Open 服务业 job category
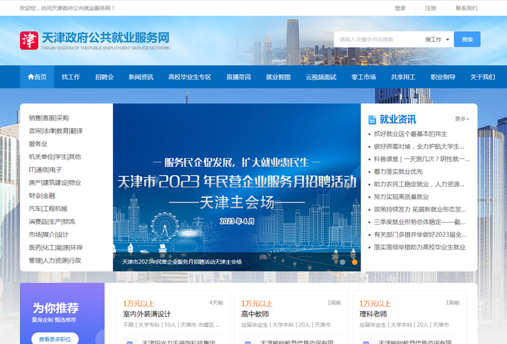Image resolution: width=507 pixels, height=344 pixels. pos(38,144)
